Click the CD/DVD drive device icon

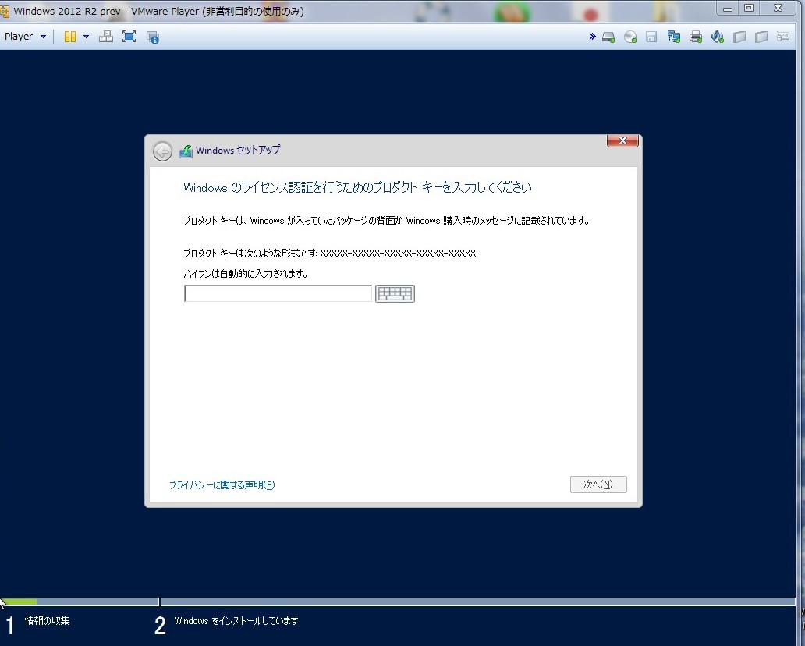(630, 36)
